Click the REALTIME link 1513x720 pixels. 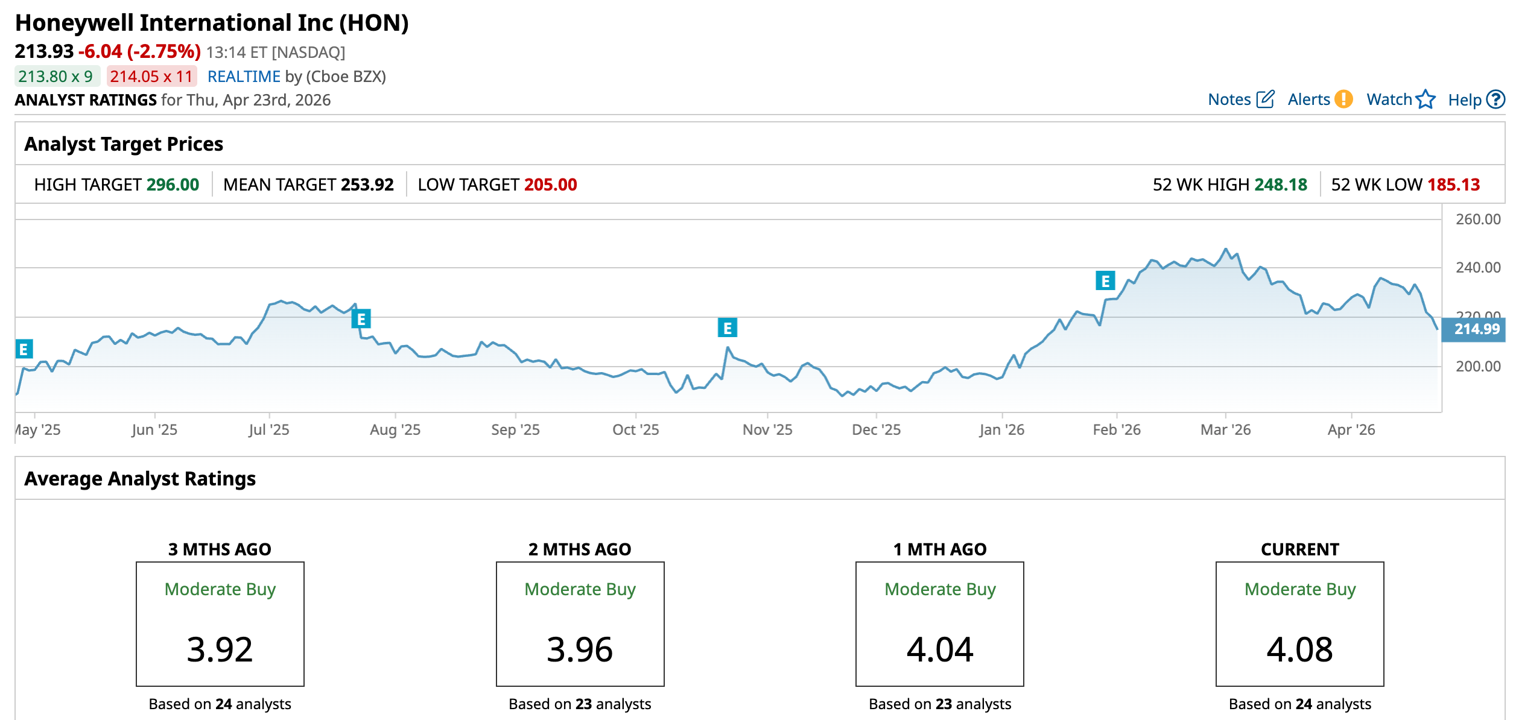click(244, 77)
